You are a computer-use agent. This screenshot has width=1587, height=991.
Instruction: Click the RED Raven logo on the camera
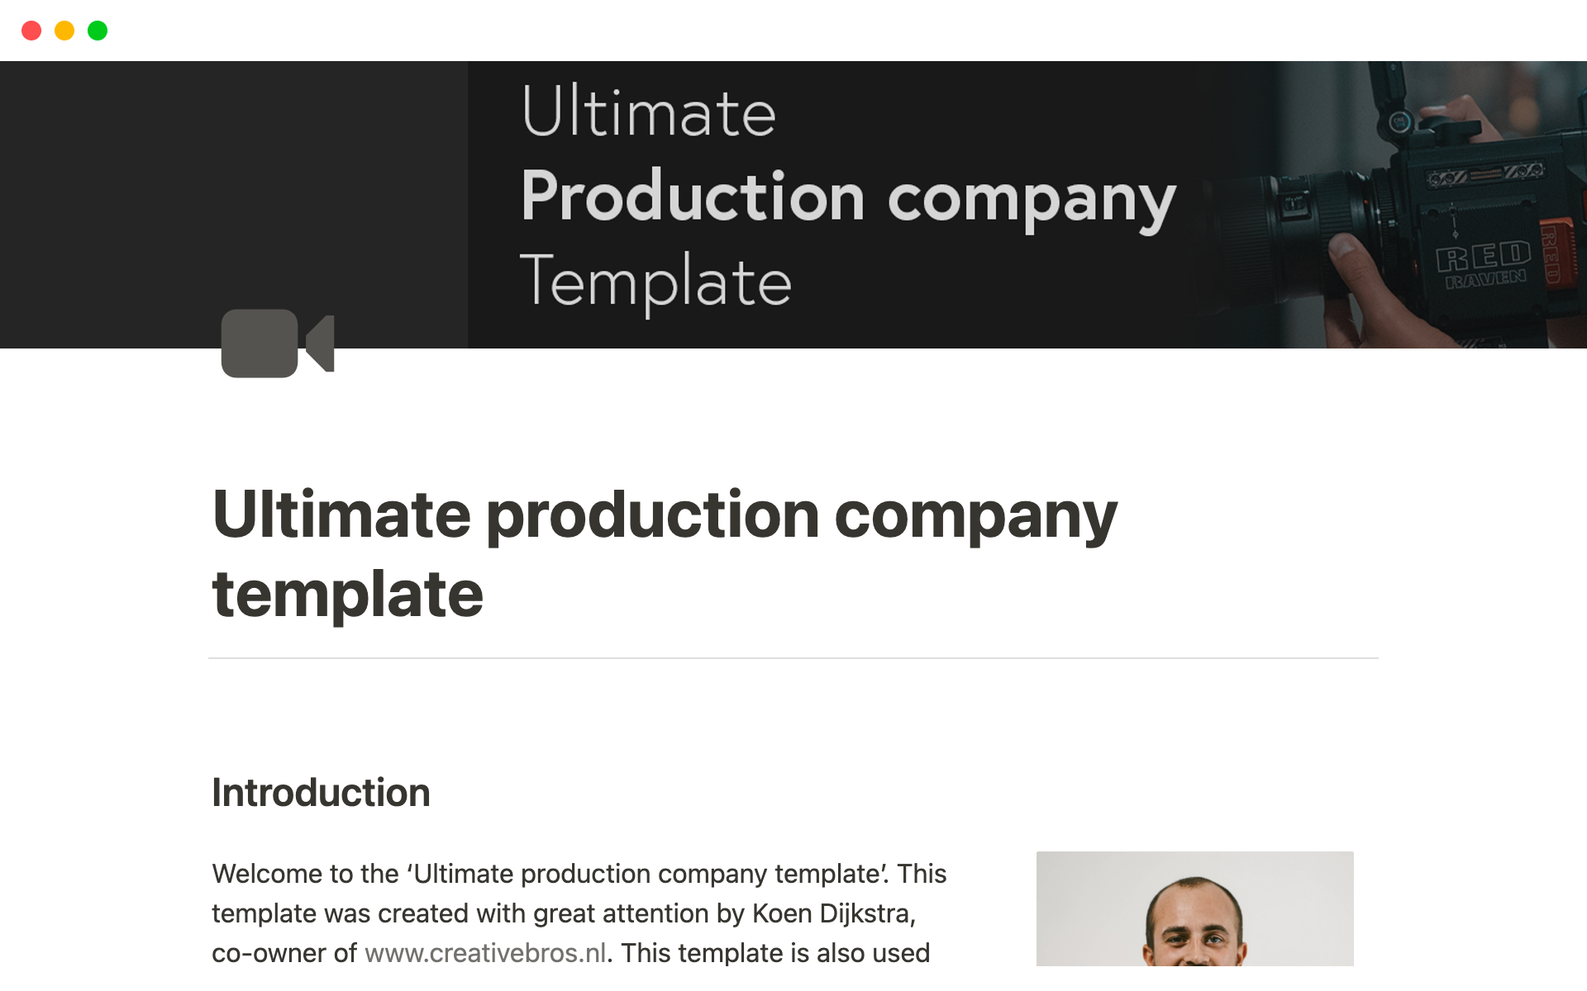[1484, 264]
